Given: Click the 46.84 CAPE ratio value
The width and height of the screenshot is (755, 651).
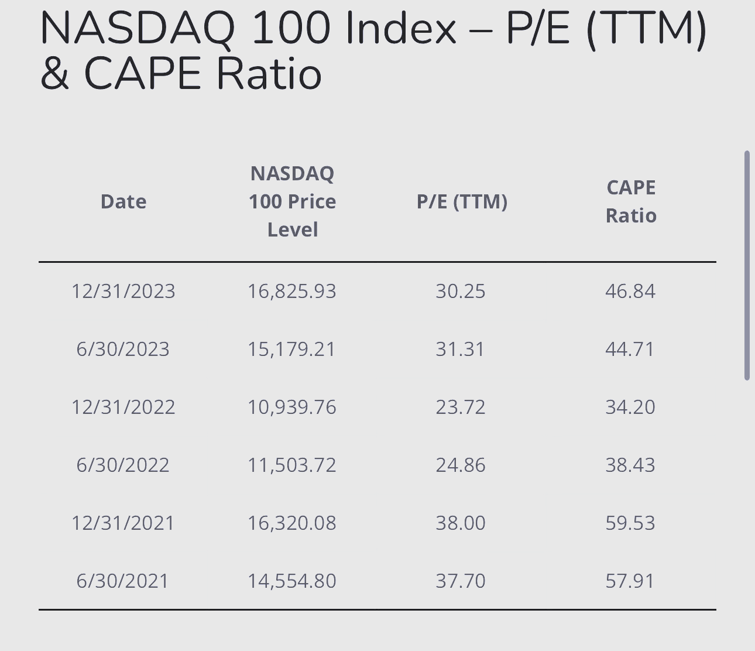Looking at the screenshot, I should coord(630,291).
